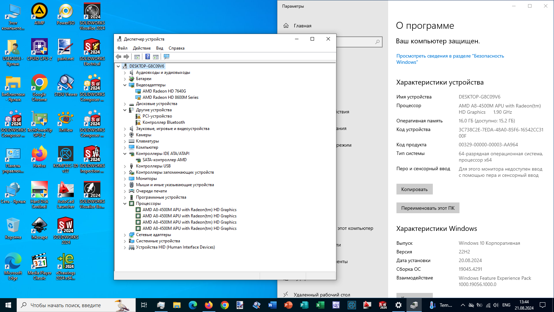Open SOLIDWORKS Electrical desktop shortcut
The width and height of the screenshot is (554, 312).
[92, 52]
